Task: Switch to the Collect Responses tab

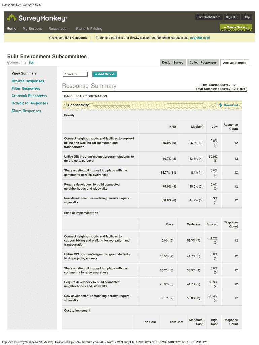Action: (x=203, y=62)
